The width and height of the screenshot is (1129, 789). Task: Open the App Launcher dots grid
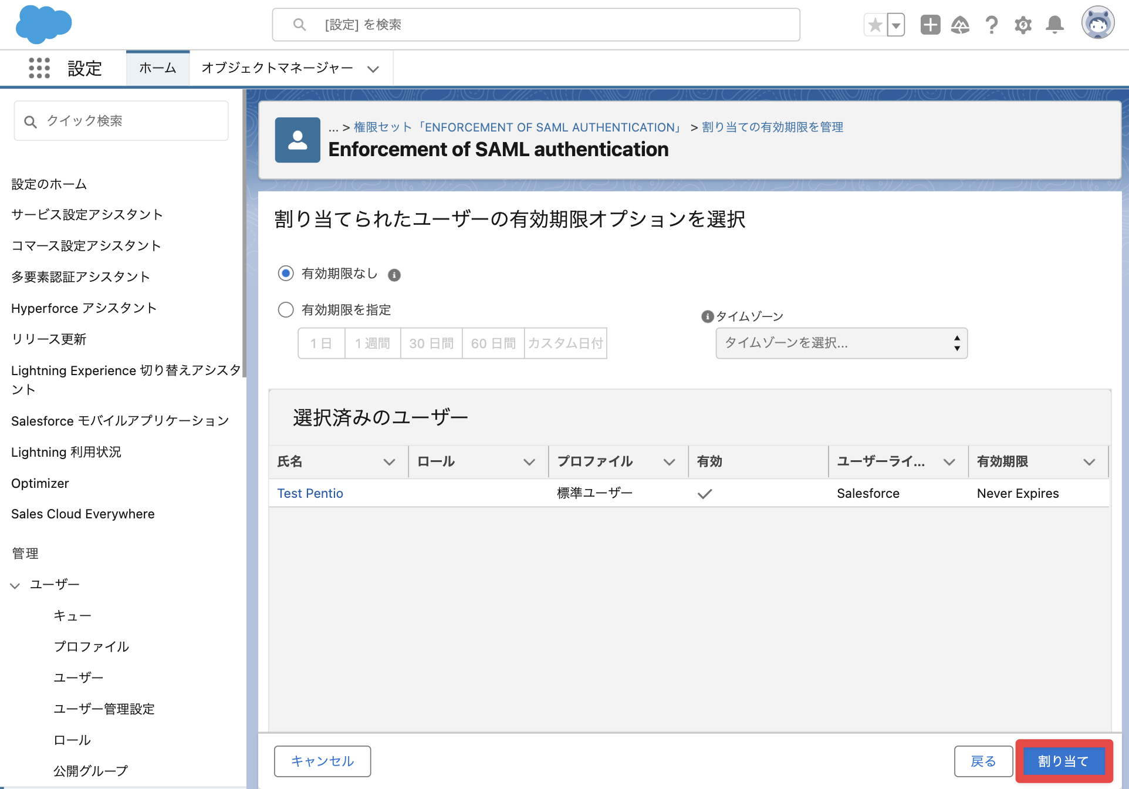pyautogui.click(x=39, y=68)
